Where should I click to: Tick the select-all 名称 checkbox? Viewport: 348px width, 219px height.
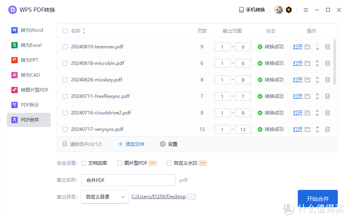65,31
